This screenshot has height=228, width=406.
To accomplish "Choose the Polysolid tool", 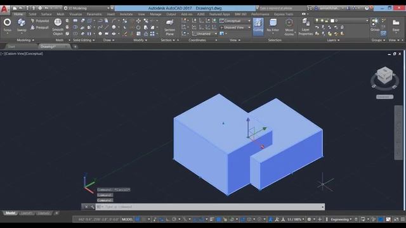I will [x=39, y=21].
